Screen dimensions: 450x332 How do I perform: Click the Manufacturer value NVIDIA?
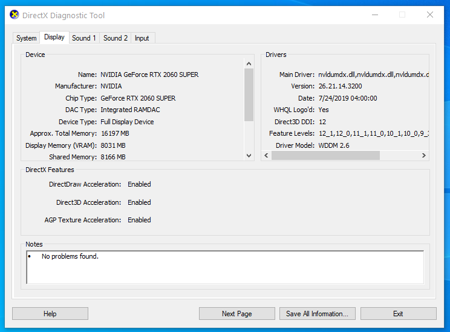(x=111, y=86)
